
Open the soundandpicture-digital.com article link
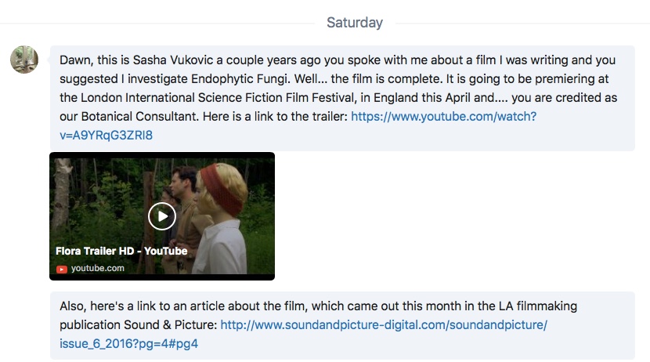(384, 324)
